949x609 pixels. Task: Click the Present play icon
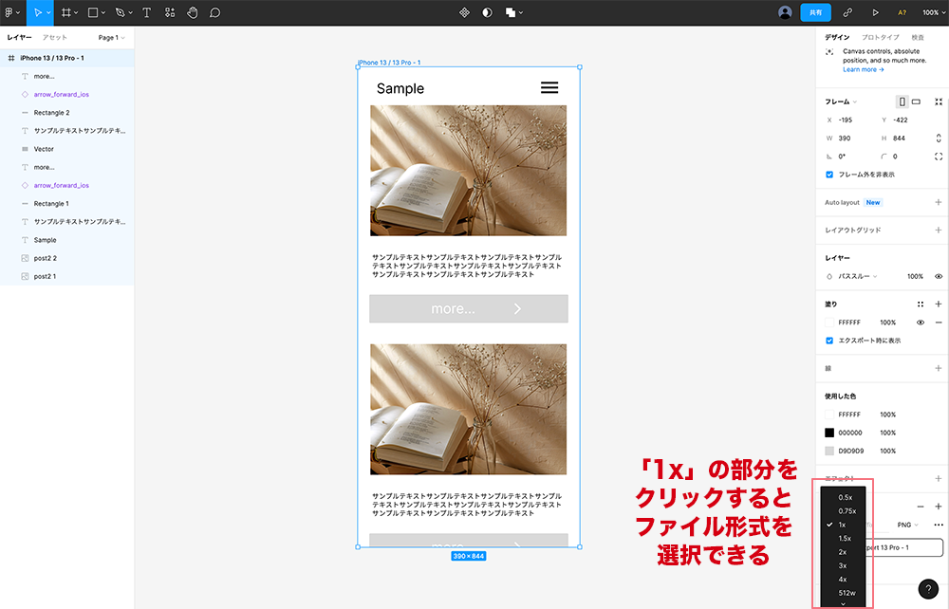(875, 12)
